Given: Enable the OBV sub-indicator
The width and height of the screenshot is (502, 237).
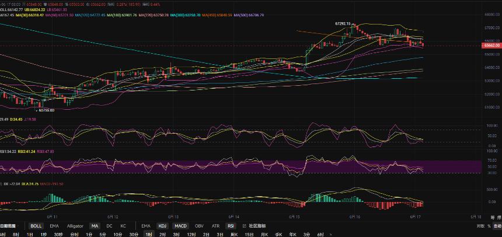Looking at the screenshot, I should [x=199, y=226].
